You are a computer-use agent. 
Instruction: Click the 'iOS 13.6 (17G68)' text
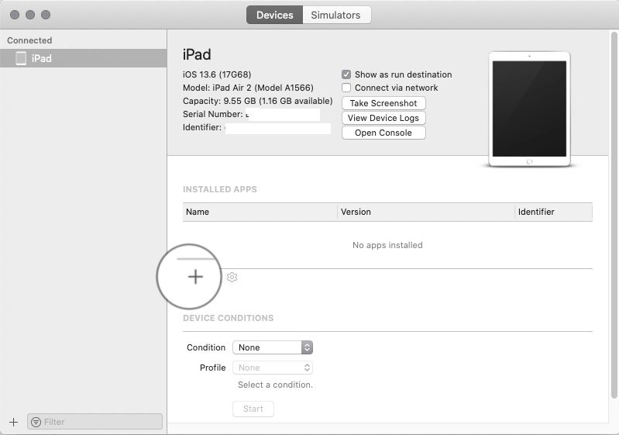point(217,74)
